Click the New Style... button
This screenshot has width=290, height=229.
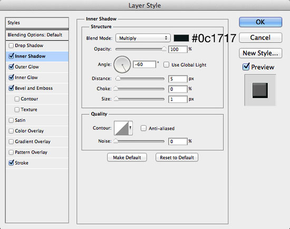260,53
